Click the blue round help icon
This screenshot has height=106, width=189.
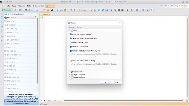pyautogui.click(x=148, y=10)
